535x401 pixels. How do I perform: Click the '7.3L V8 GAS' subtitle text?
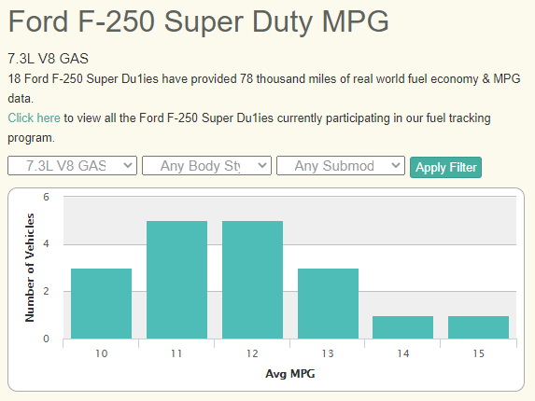pyautogui.click(x=49, y=59)
